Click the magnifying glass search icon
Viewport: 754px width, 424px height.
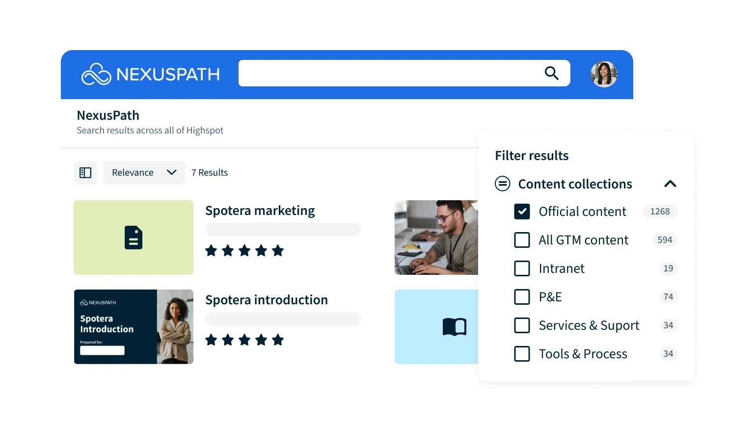(x=551, y=73)
